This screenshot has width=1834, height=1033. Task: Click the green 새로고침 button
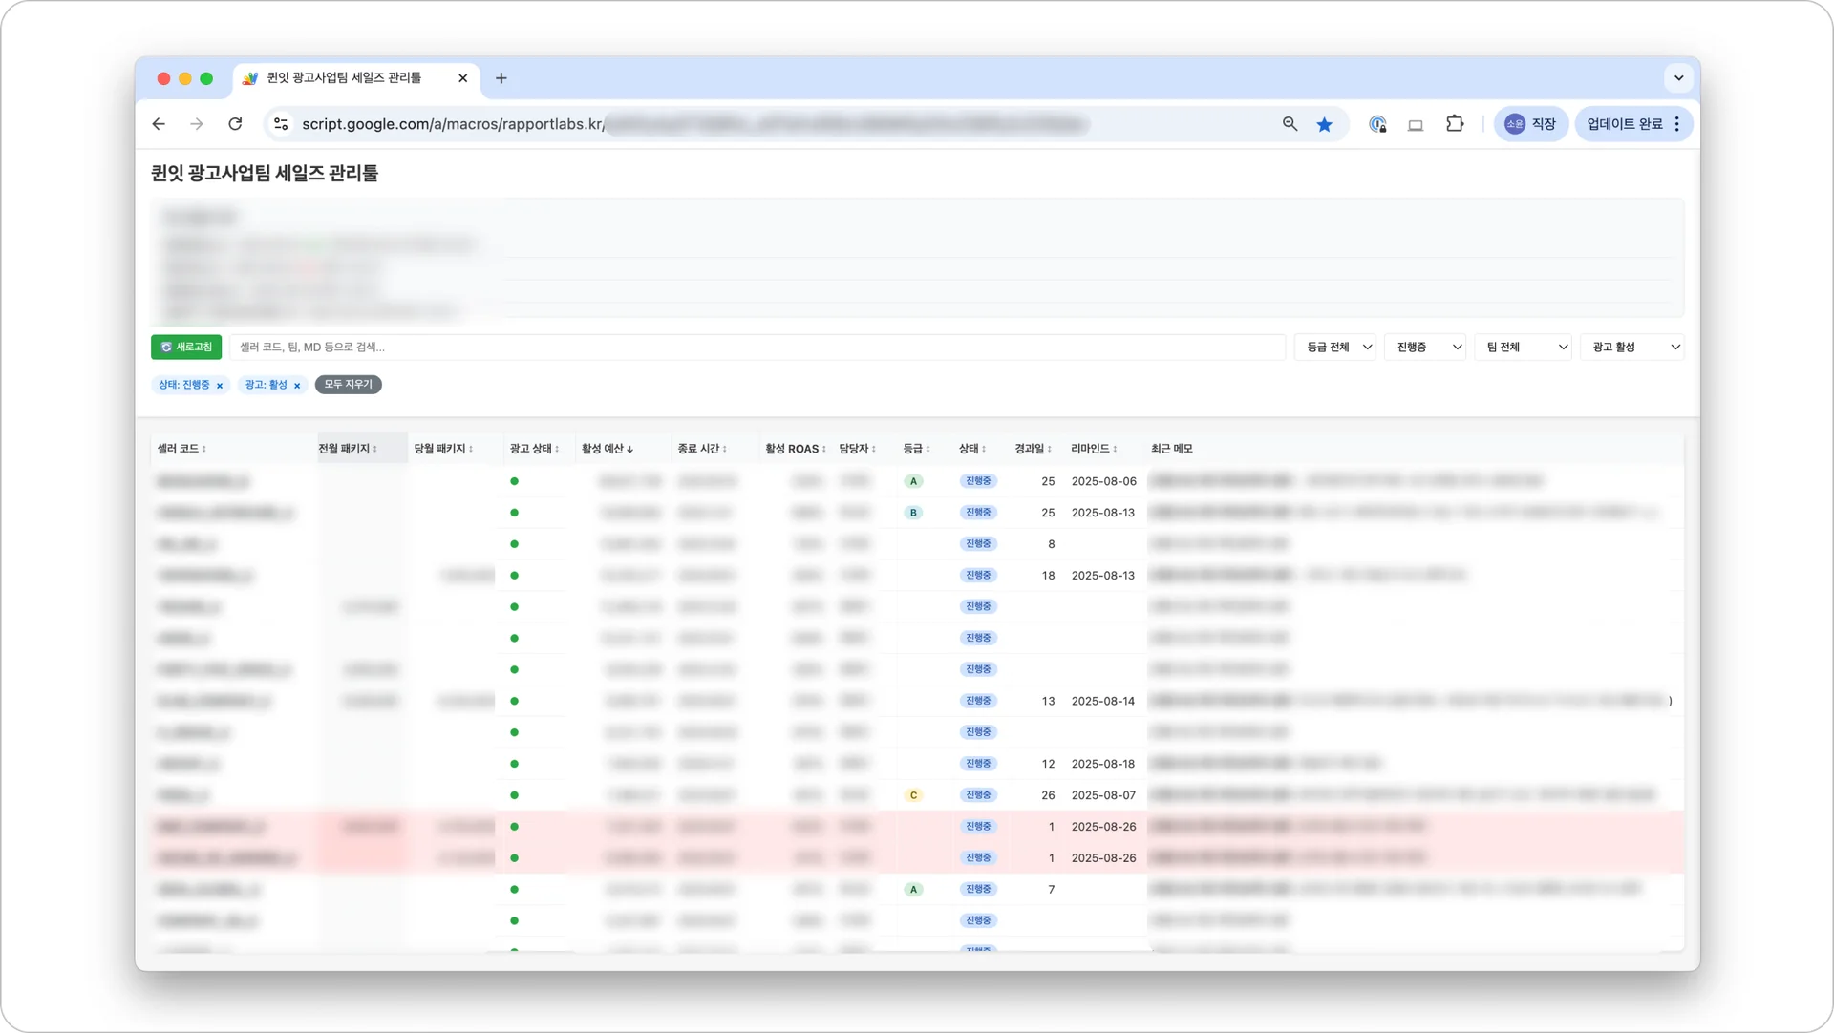click(x=186, y=348)
